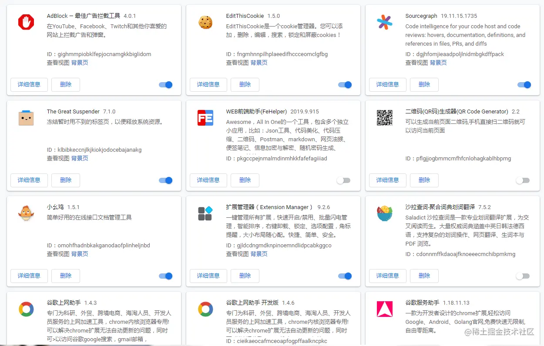Click the EditThisCookie cookie icon
544x346 pixels.
pos(205,22)
